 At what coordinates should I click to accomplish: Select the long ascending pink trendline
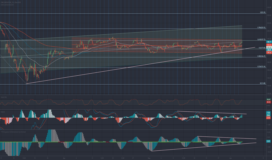click(x=140, y=65)
